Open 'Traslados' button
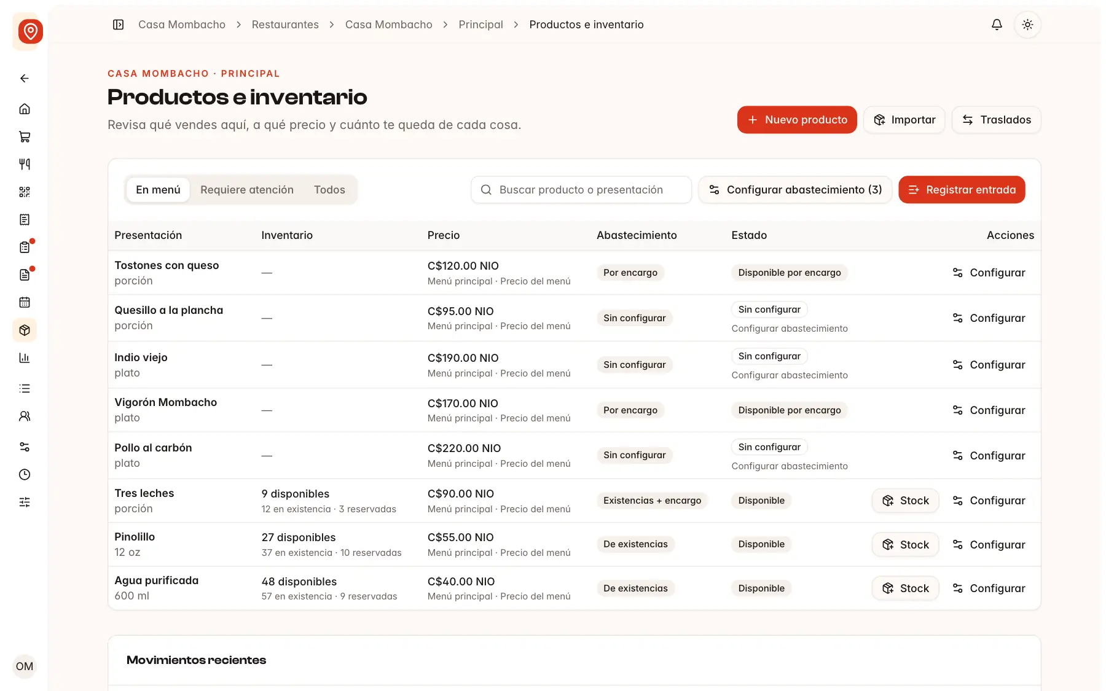This screenshot has height=691, width=1106. pos(996,120)
